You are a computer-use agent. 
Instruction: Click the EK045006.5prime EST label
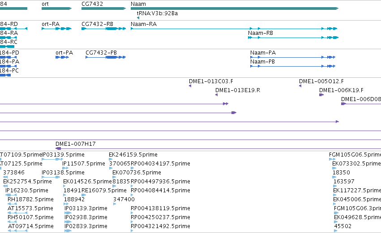[357, 199]
